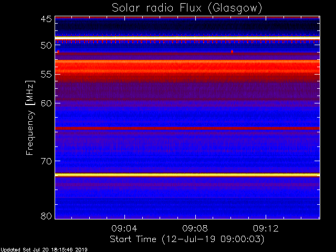Click the small red marker at the spectrogram's start
The height and width of the screenshot is (252, 336).
click(58, 51)
